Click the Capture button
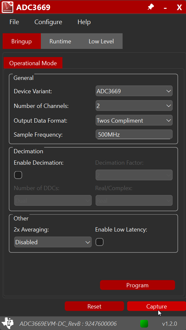Image resolution: width=186 pixels, height=330 pixels. (x=157, y=306)
